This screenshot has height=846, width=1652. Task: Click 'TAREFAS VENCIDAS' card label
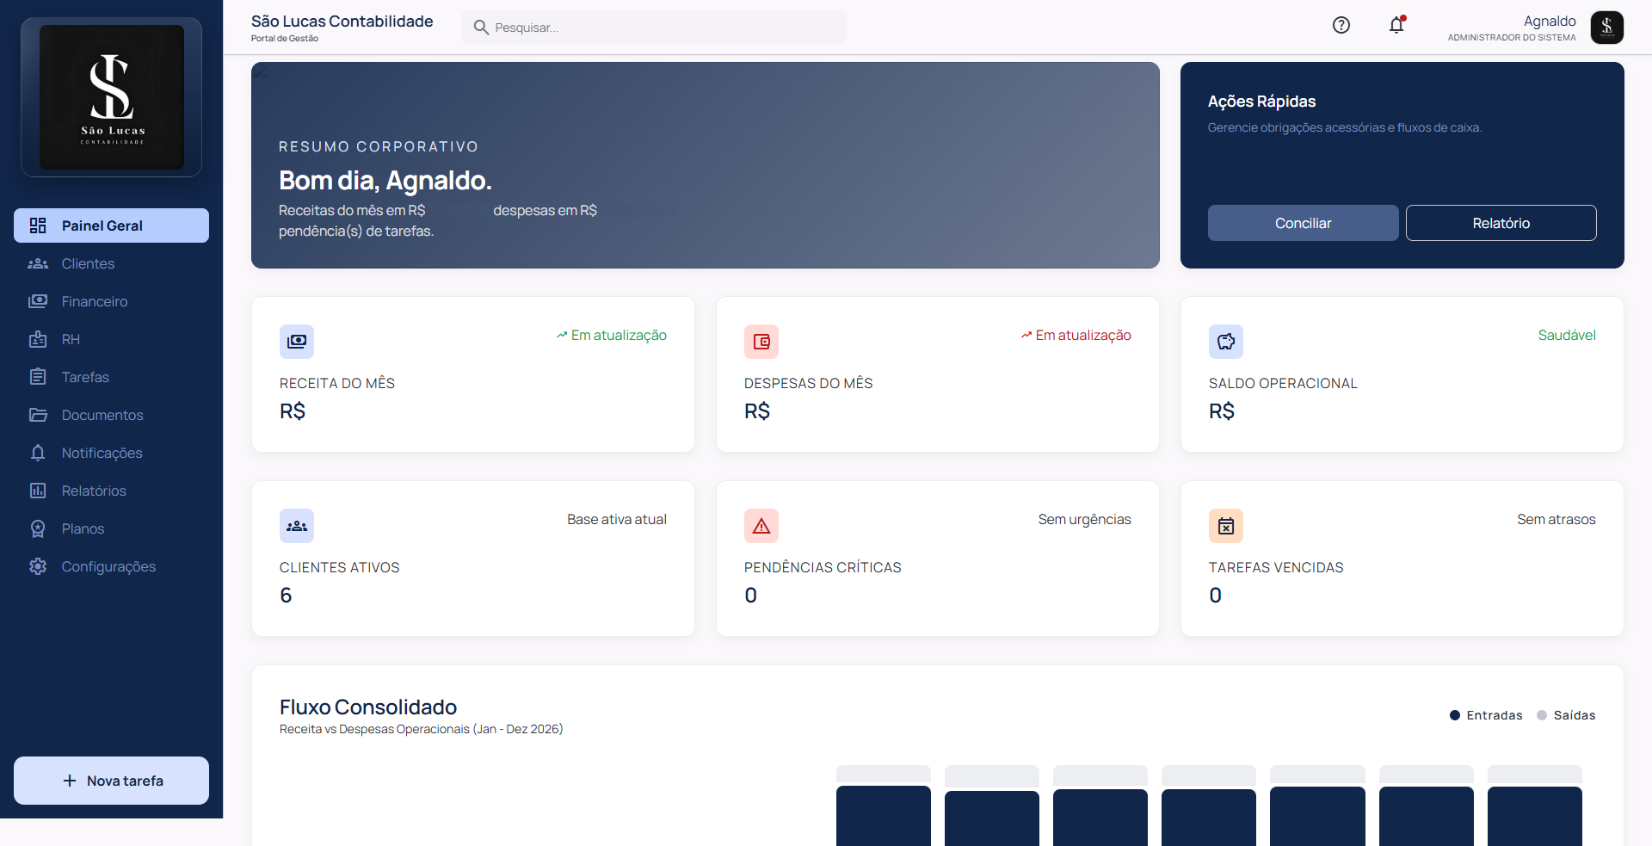(1276, 567)
